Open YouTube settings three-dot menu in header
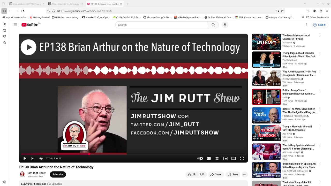 click(306, 25)
